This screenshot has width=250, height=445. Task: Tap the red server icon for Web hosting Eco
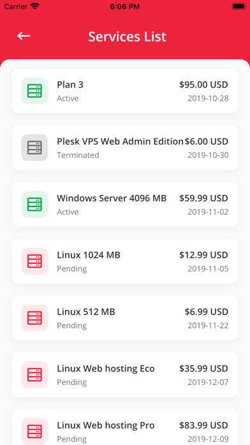(x=34, y=375)
